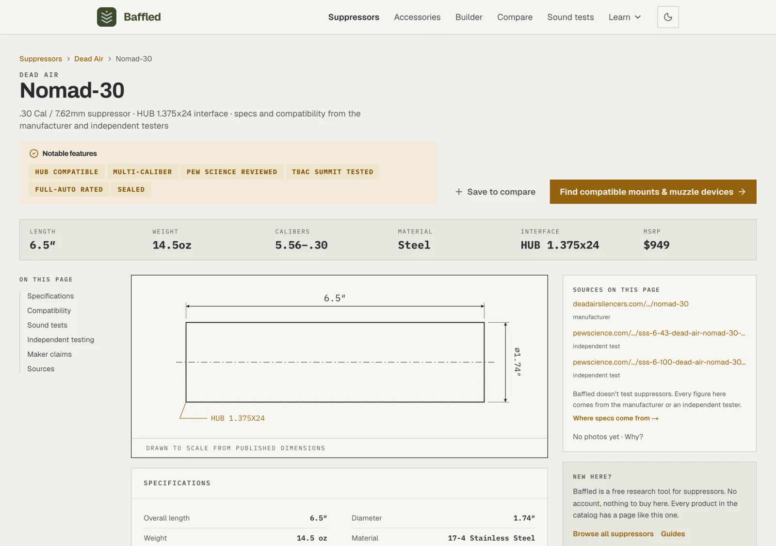Click the SEALED feature tag
The image size is (776, 546).
[x=131, y=189]
